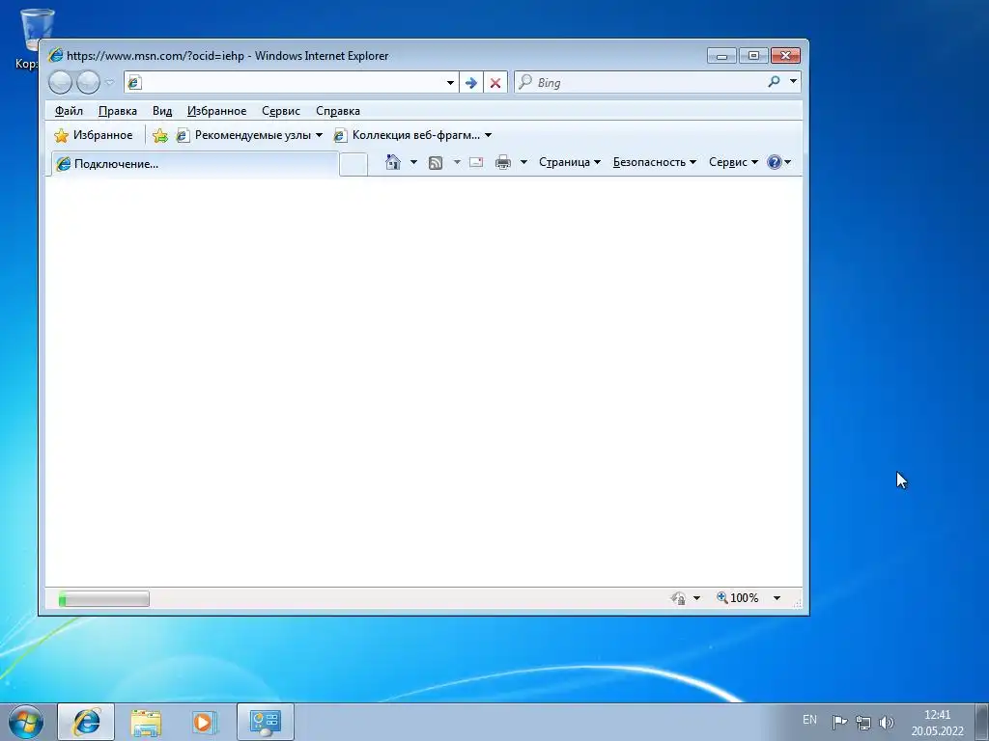The image size is (989, 741).
Task: Click the Back navigation button
Action: click(61, 82)
